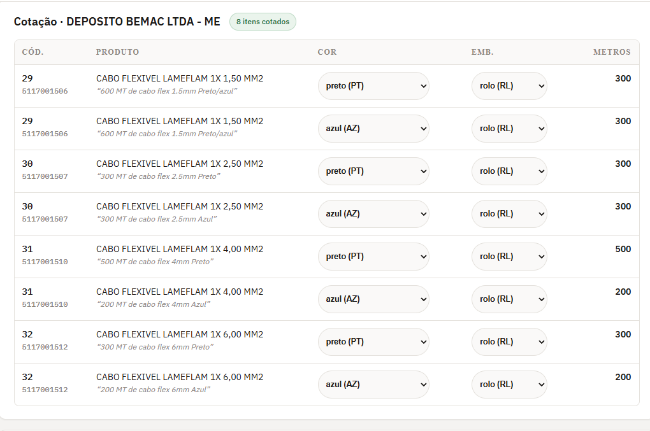Select the note "300 MT de cabo flex 2.5mm Azul"

[157, 219]
